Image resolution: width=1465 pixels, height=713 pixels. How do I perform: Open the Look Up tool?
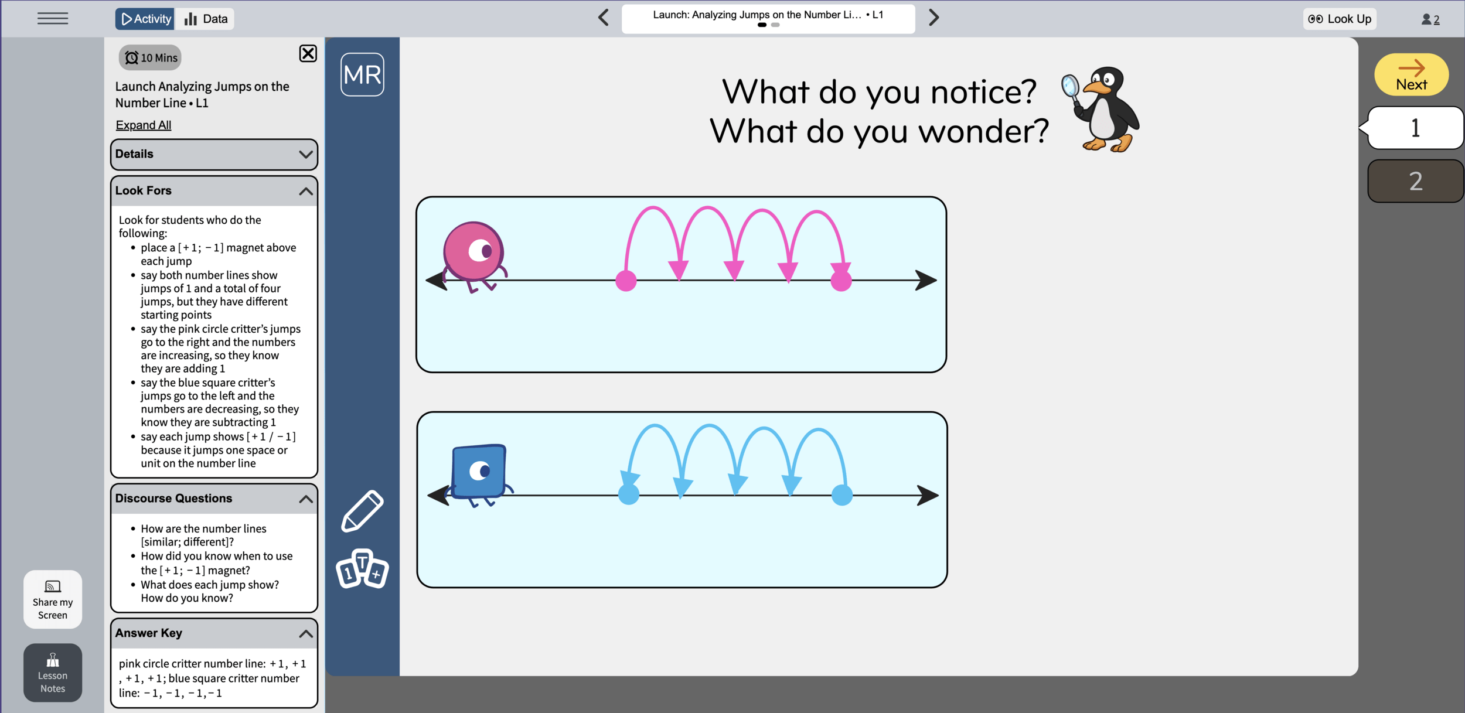(1340, 19)
